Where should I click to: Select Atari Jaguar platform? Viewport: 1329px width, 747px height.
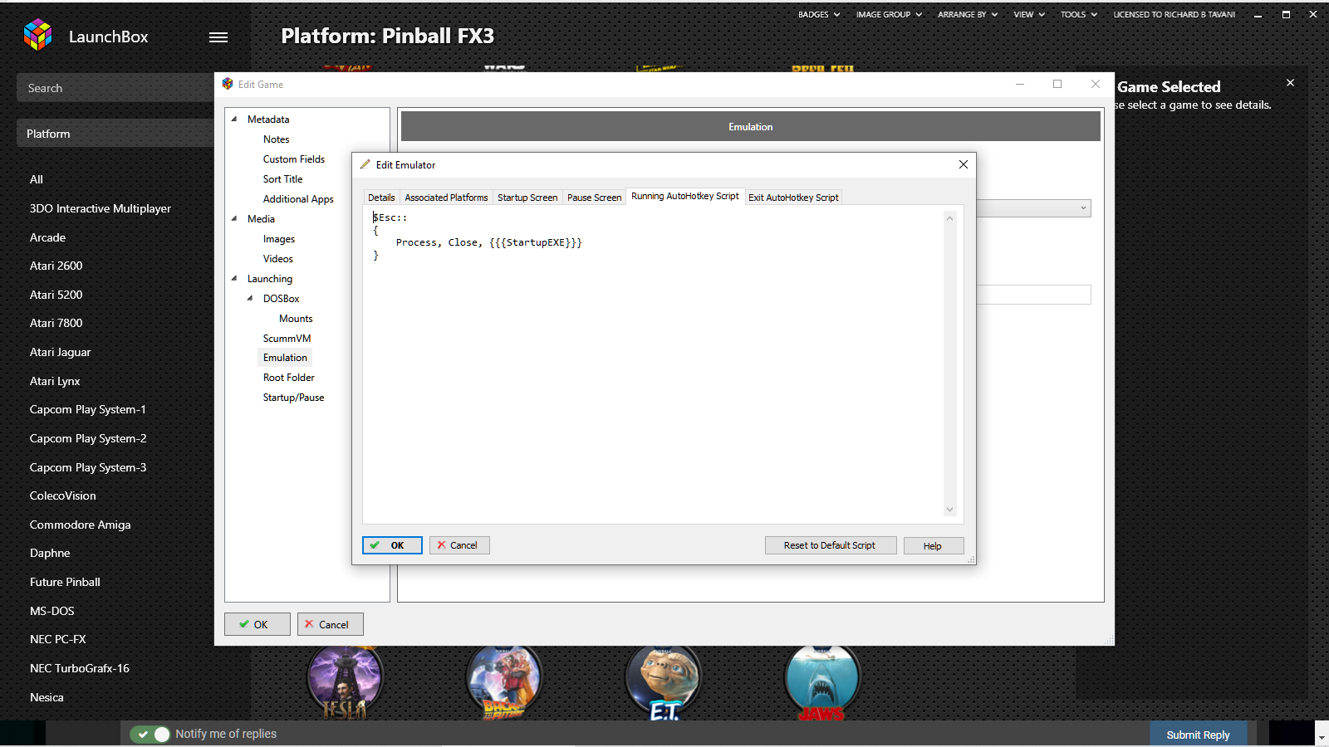click(60, 352)
